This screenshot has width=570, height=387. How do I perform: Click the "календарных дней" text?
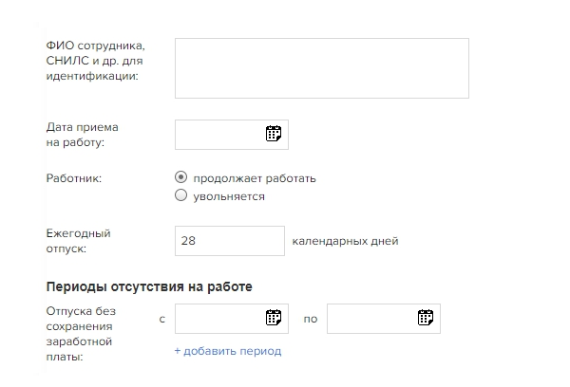(x=345, y=241)
